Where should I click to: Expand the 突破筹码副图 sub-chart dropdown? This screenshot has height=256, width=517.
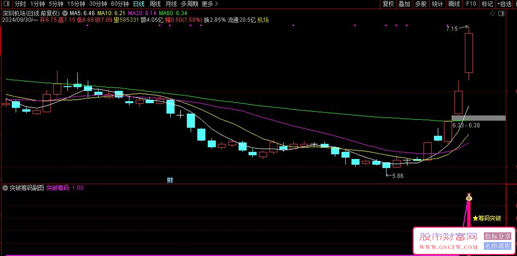point(5,188)
